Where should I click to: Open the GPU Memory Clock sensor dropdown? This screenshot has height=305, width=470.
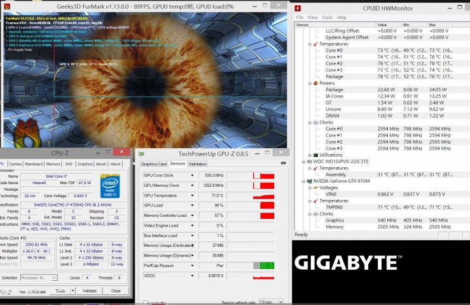pos(192,185)
